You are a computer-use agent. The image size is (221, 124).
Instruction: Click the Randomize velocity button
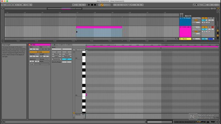coord(57,59)
